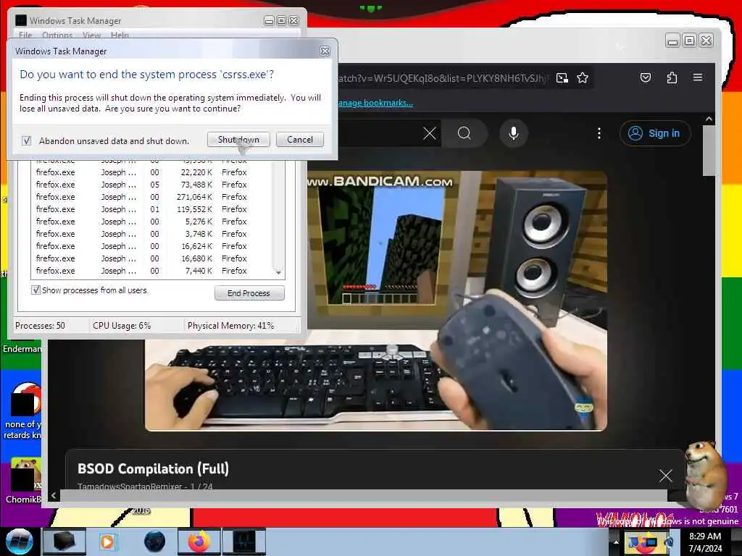Close the BSOD Compilation playlist panel
The image size is (742, 556).
point(666,476)
